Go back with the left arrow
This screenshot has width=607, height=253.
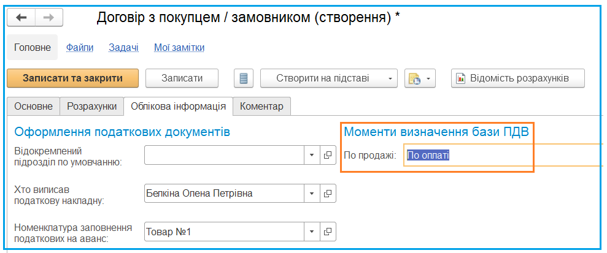pyautogui.click(x=21, y=18)
